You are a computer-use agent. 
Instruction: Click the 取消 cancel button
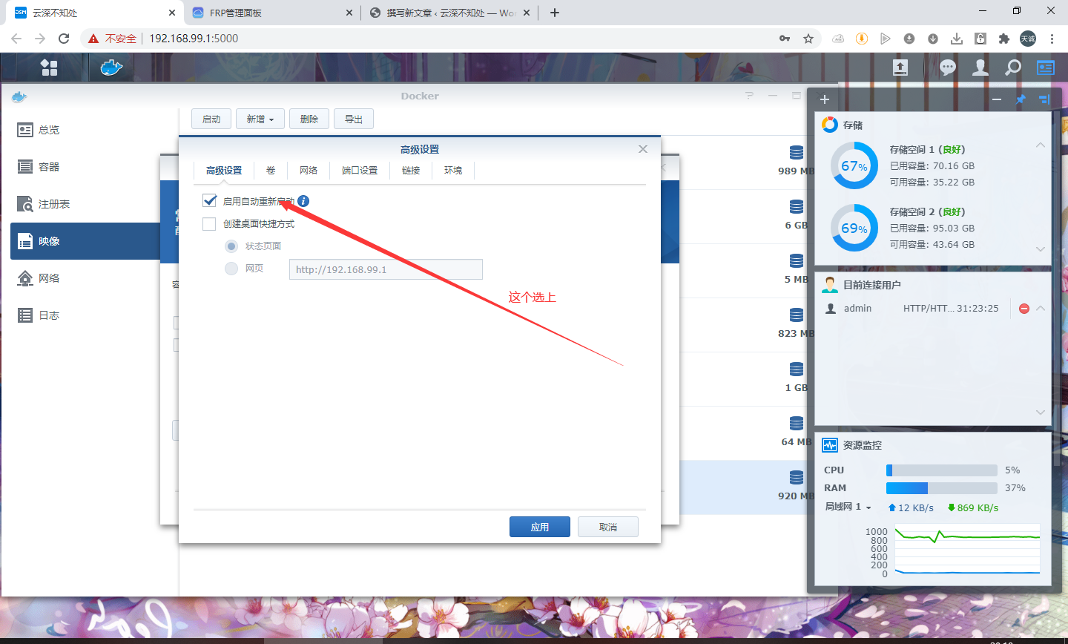(x=607, y=527)
